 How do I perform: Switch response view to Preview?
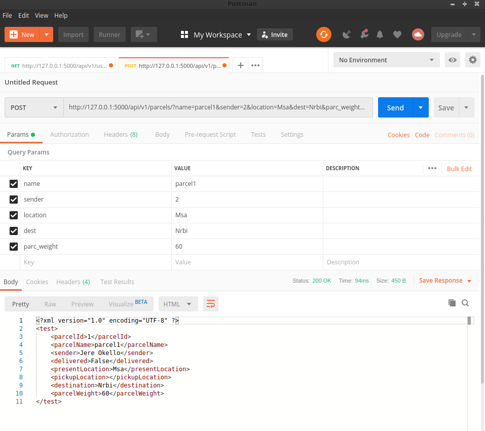pos(82,304)
